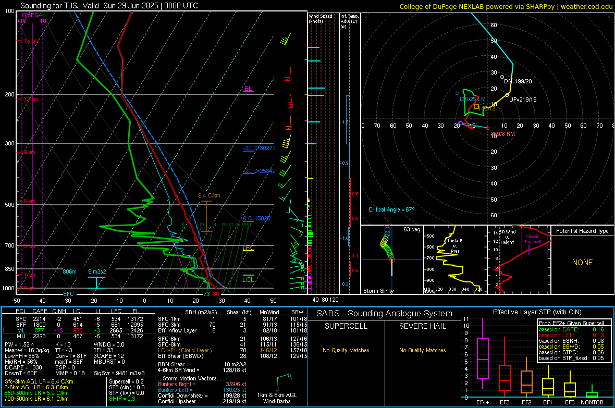Click the 1km & 6km AGL wind barb icon
Image resolution: width=615 pixels, height=408 pixels.
[x=285, y=382]
